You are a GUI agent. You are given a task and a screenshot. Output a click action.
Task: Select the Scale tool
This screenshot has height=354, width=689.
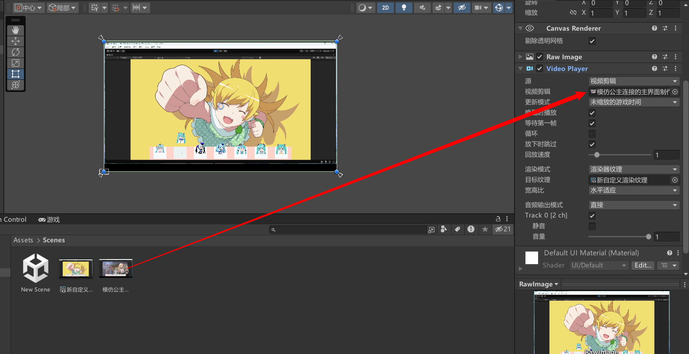coord(16,63)
